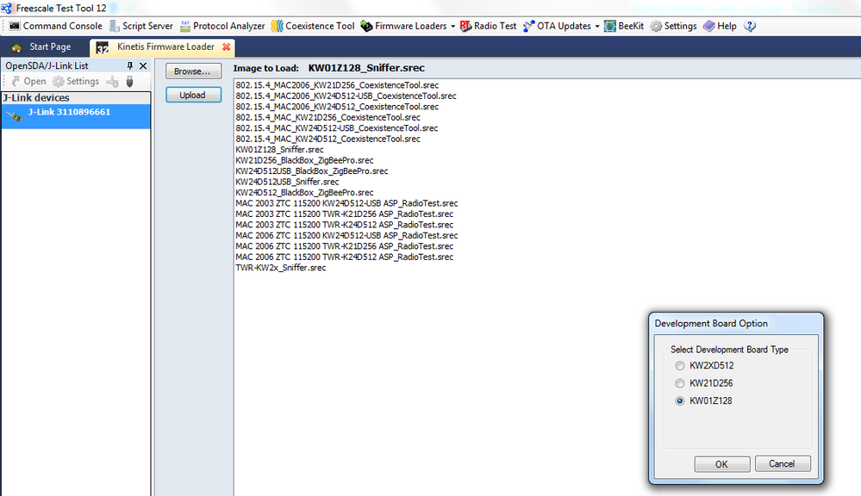
Task: Click the Freescale Test Tool title bar icon
Action: pyautogui.click(x=7, y=8)
